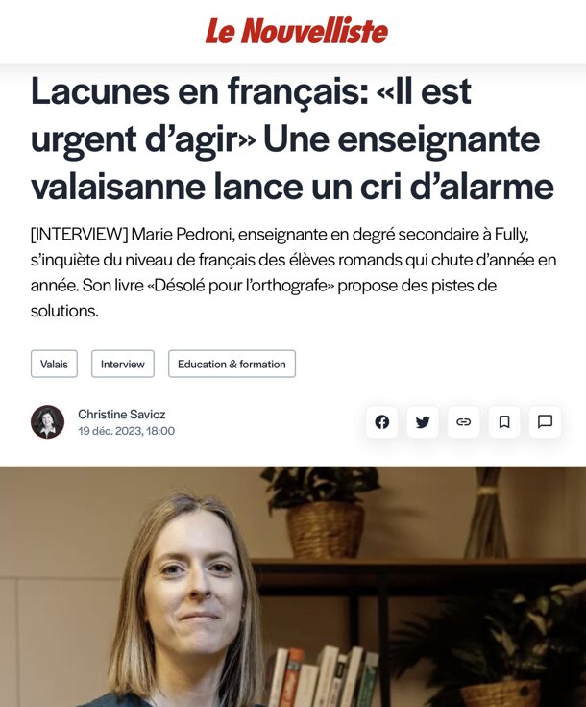Open the comments speech bubble icon
Image resolution: width=586 pixels, height=707 pixels.
point(545,422)
